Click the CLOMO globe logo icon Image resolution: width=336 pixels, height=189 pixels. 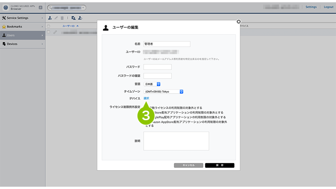point(6,7)
